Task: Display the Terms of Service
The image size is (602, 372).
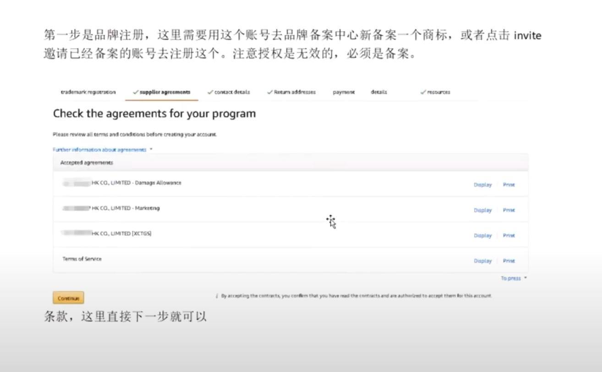Action: (x=482, y=260)
